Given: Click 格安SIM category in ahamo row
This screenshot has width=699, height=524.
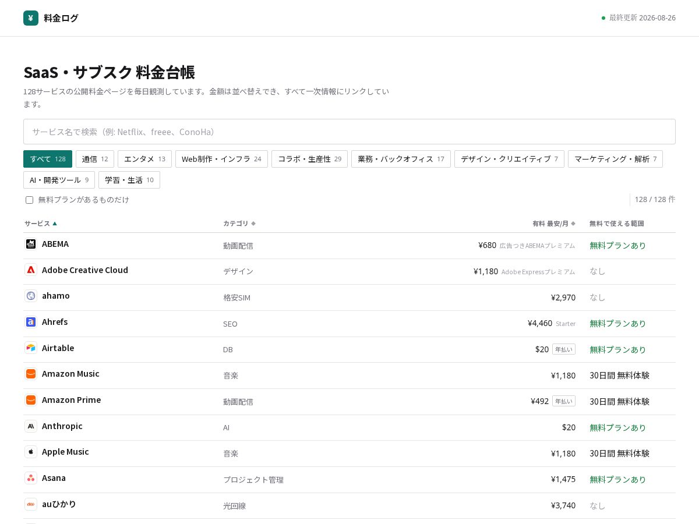Looking at the screenshot, I should point(236,298).
